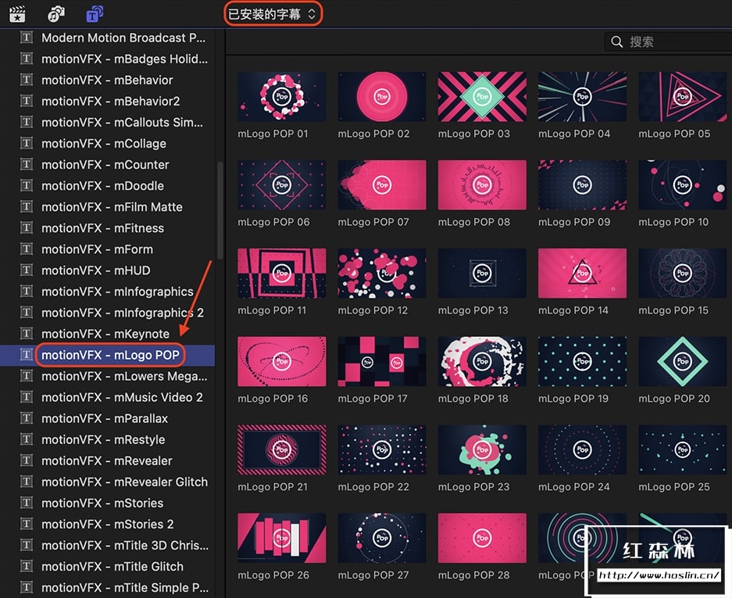This screenshot has width=732, height=598.
Task: Select the mLogo POP 05 thumbnail
Action: point(683,97)
